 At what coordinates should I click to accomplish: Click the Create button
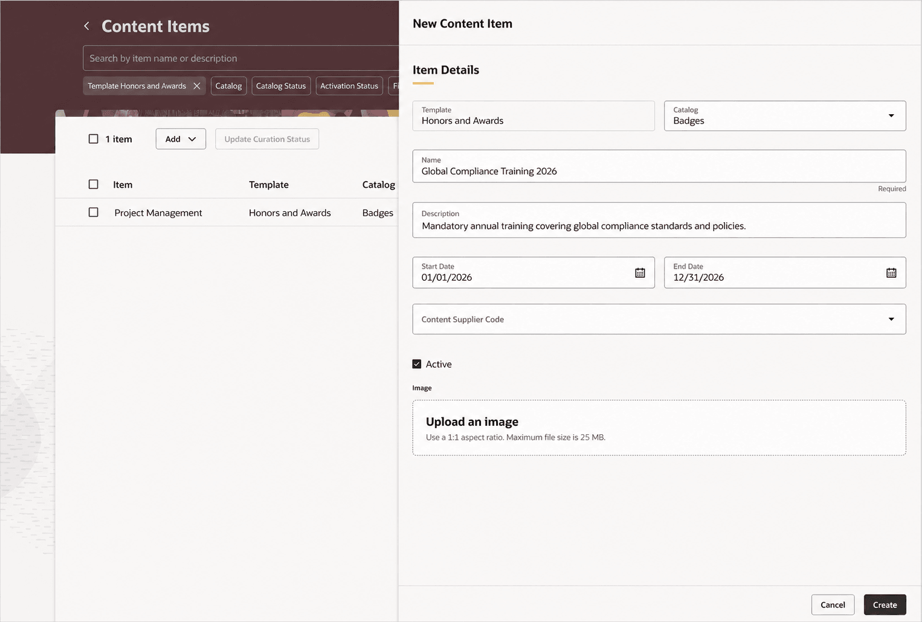pos(885,604)
